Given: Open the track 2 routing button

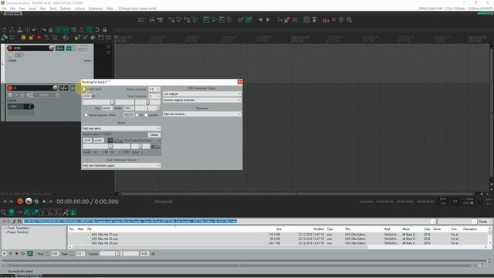Looking at the screenshot, I should (x=64, y=88).
